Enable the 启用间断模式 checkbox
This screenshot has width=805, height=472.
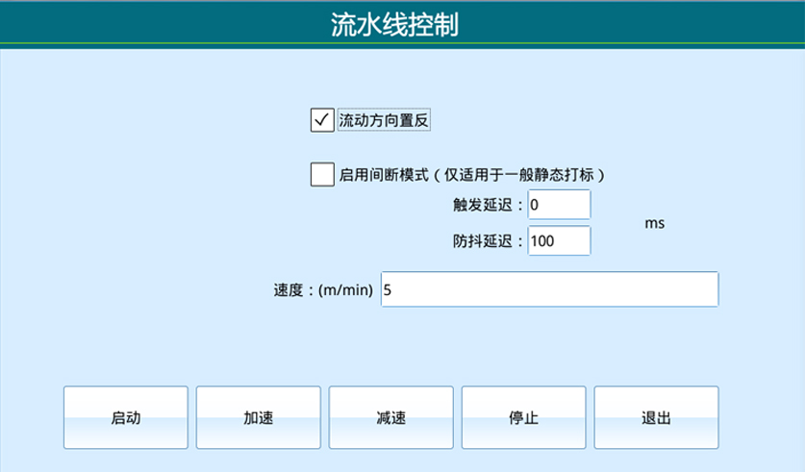[x=321, y=175]
